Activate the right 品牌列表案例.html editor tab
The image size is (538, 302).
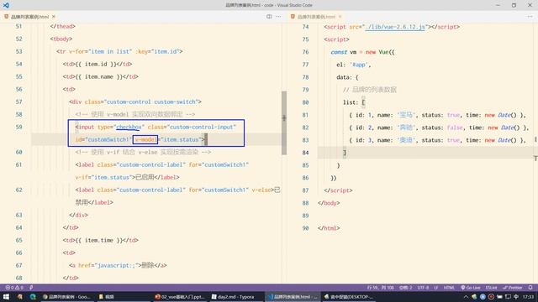point(316,17)
